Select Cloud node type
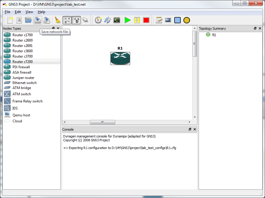 [x=32, y=121]
